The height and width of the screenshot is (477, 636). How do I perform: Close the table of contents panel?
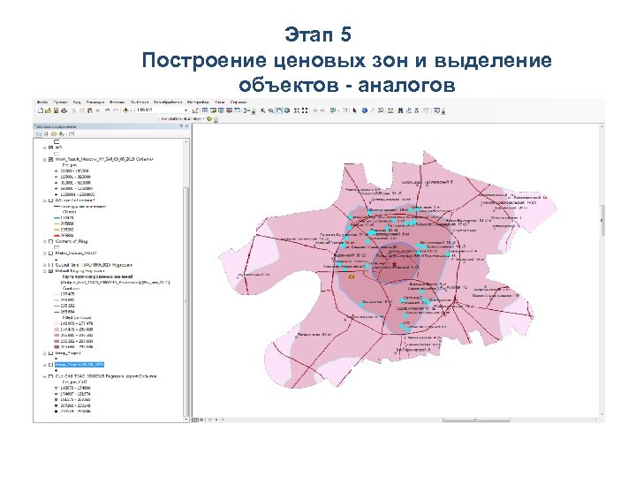tap(187, 126)
